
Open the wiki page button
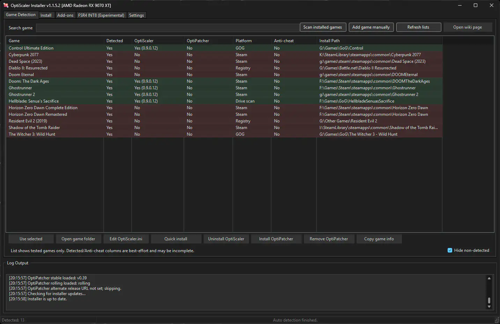pos(468,27)
